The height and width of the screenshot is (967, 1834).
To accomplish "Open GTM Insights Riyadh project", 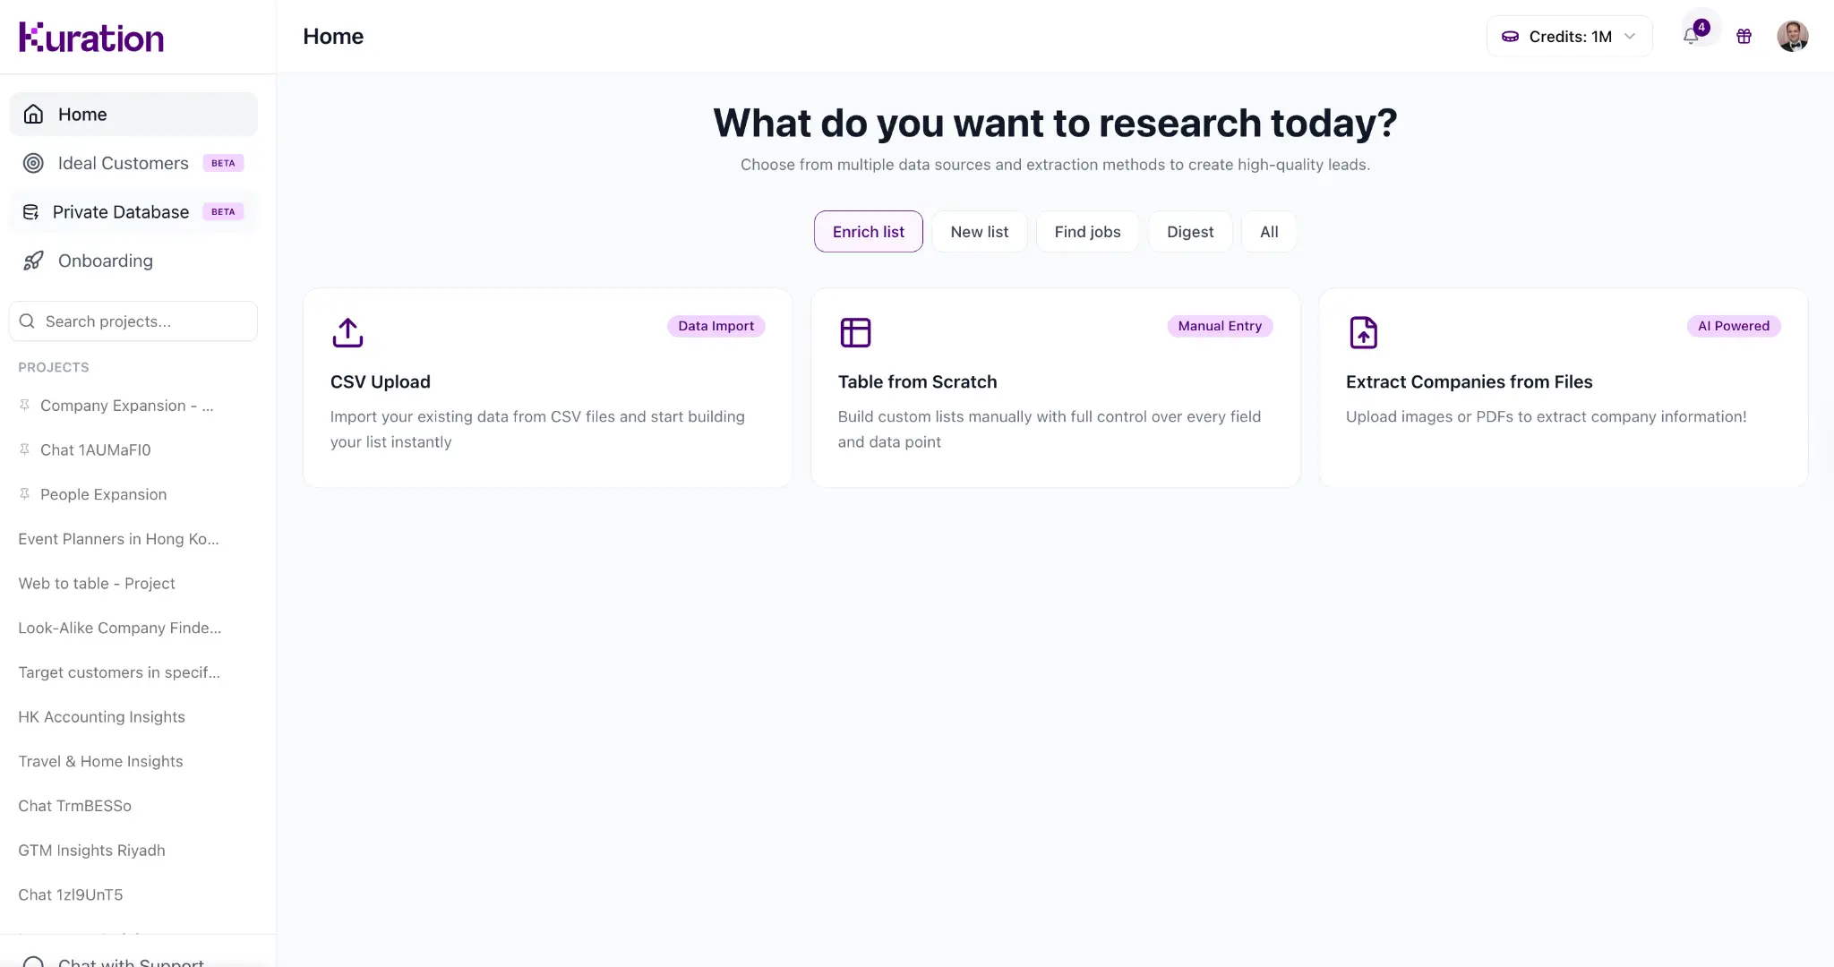I will click(91, 851).
